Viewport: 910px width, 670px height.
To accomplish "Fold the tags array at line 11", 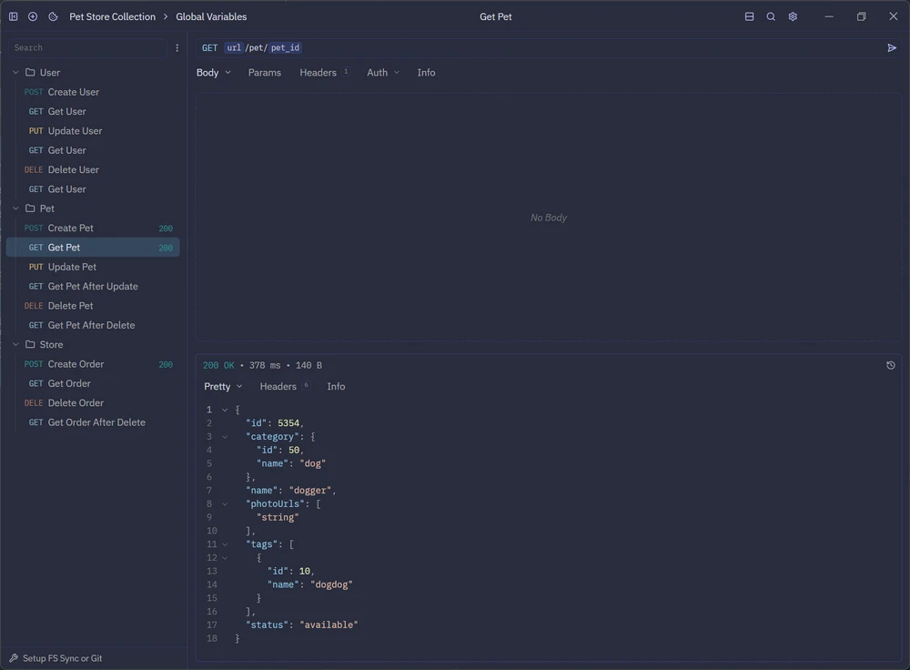I will [x=225, y=544].
